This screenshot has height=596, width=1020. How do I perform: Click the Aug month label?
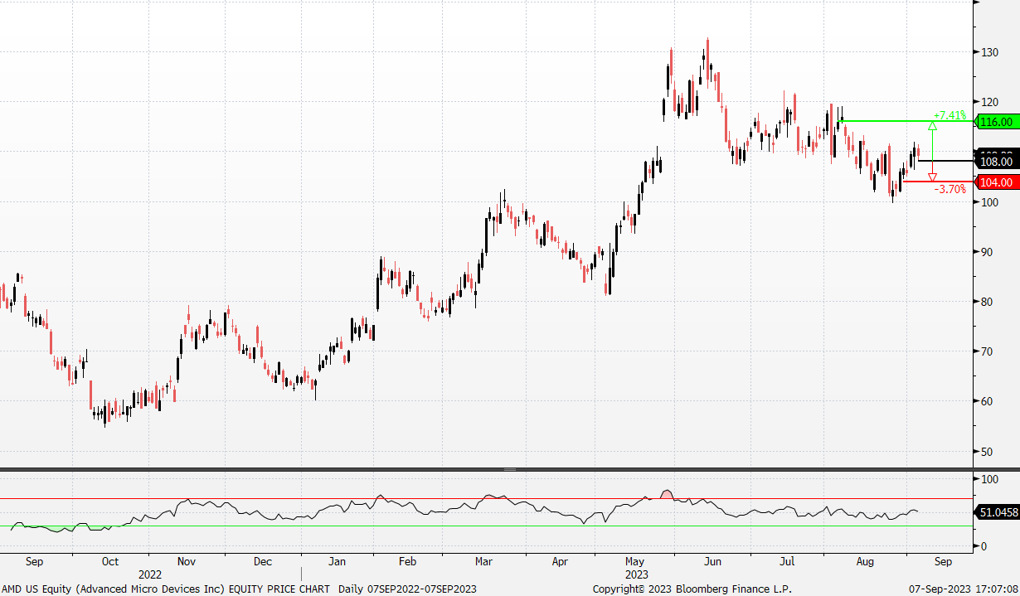tap(866, 561)
